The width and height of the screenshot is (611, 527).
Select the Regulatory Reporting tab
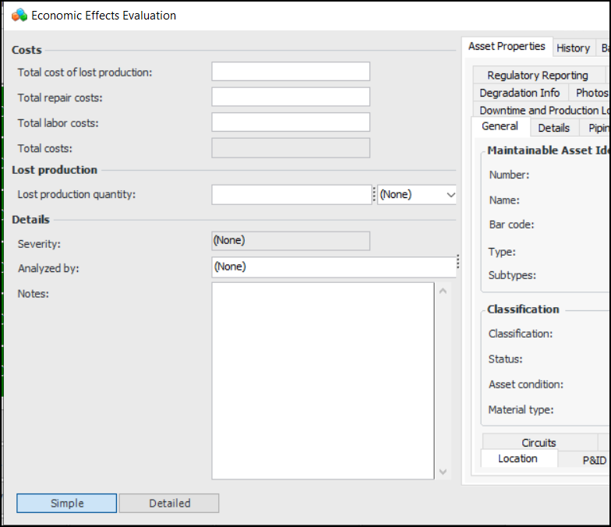point(538,76)
